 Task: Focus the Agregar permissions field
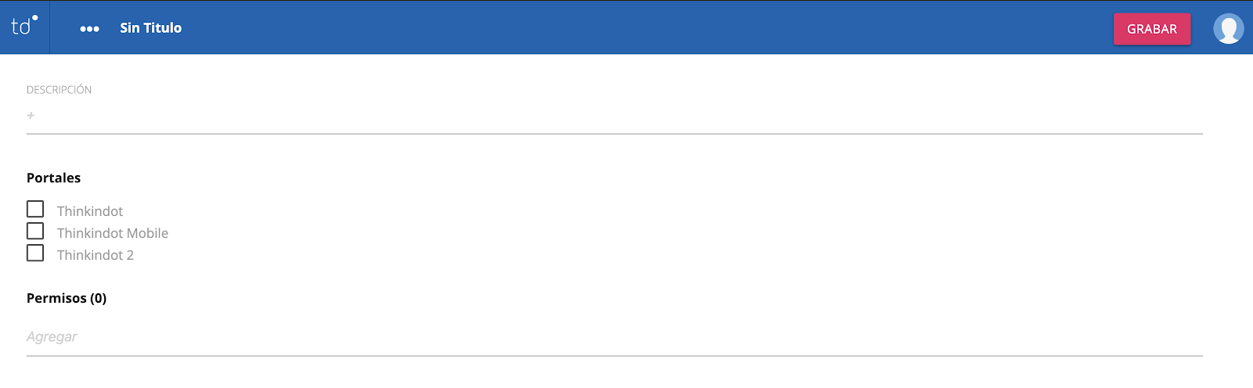click(313, 337)
